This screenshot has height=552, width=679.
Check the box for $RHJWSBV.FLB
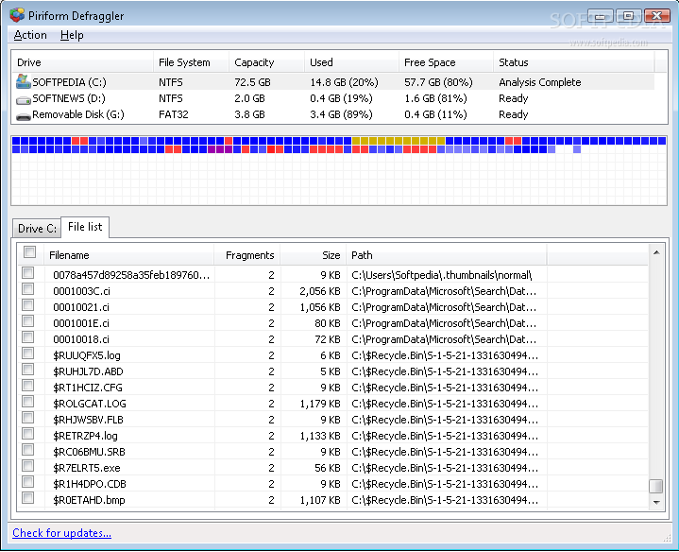(28, 417)
